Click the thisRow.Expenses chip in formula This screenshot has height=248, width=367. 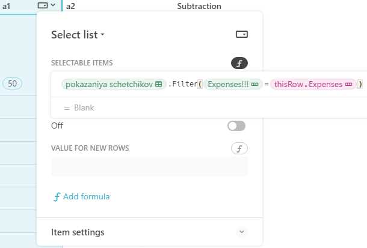313,84
